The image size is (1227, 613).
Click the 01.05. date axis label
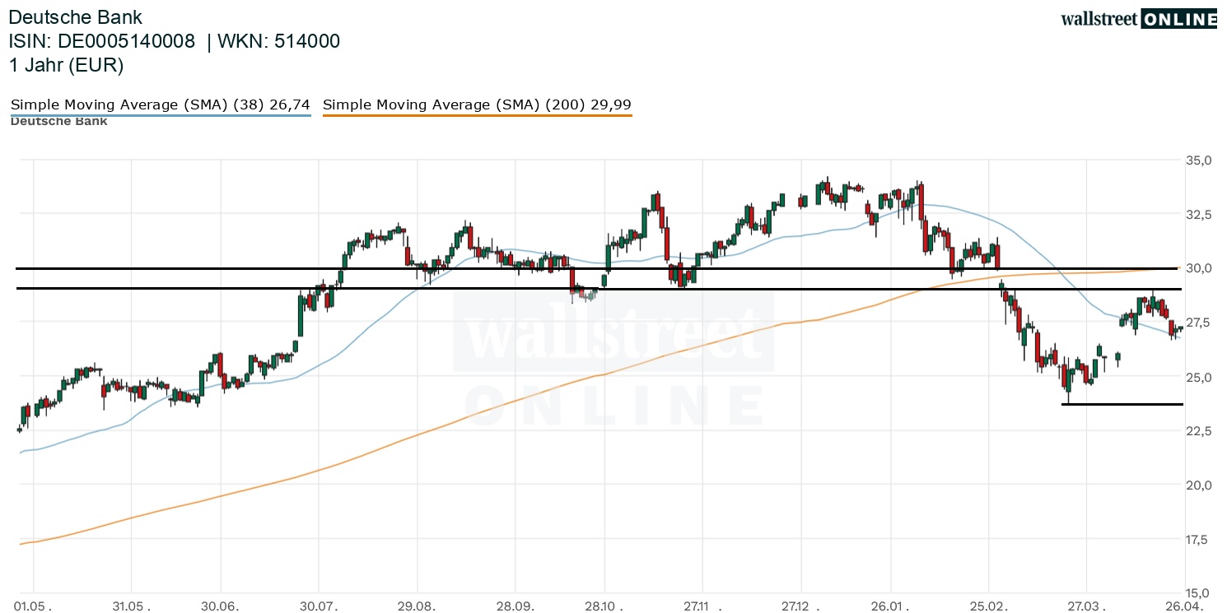[34, 606]
